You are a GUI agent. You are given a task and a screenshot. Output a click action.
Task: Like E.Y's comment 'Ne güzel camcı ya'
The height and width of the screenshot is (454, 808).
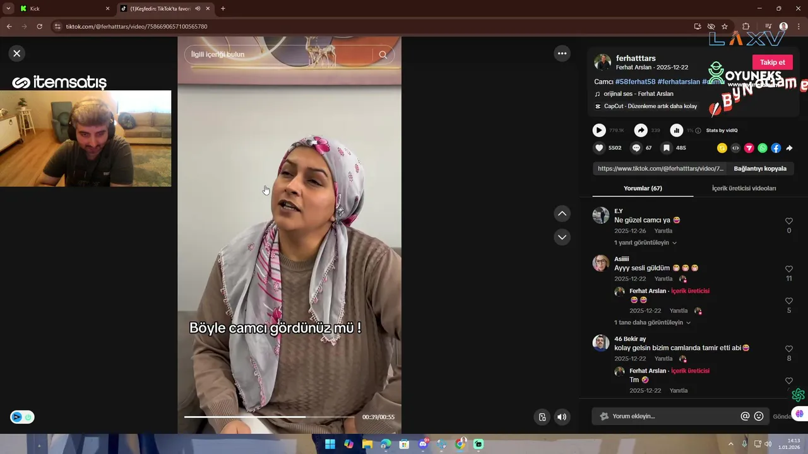pos(789,221)
